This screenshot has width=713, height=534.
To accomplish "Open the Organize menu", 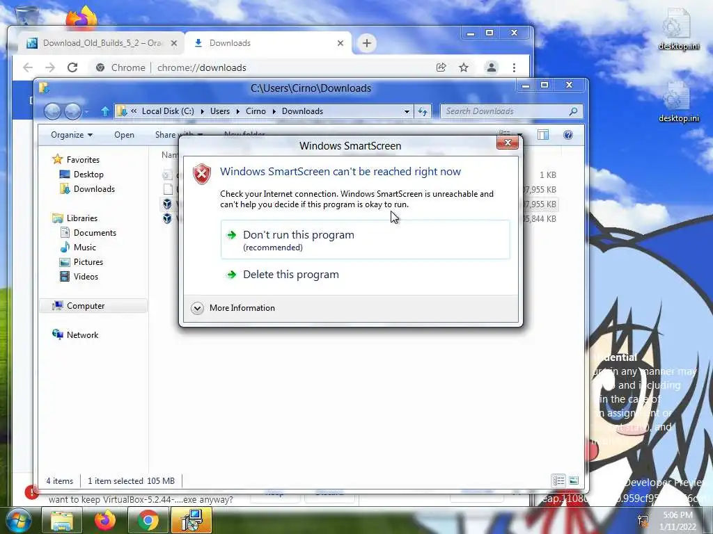I will (72, 135).
